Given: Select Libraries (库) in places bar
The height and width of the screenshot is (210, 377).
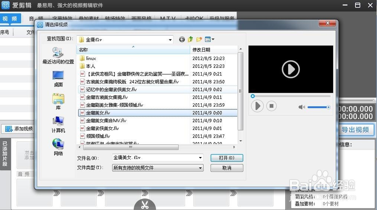Looking at the screenshot, I should click(x=58, y=102).
